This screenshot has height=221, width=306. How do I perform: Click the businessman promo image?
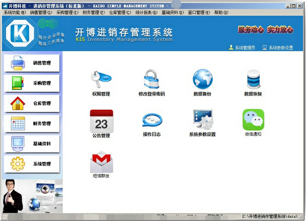coord(32,196)
